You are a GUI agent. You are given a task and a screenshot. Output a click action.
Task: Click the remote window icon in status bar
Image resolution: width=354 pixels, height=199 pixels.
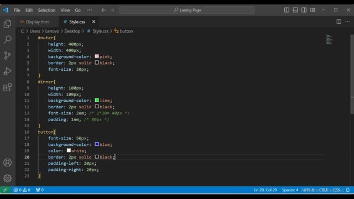click(x=5, y=190)
